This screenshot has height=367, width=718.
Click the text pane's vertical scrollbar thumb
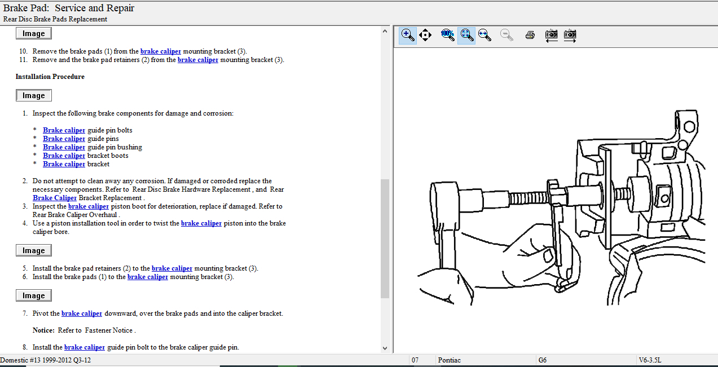pos(385,238)
